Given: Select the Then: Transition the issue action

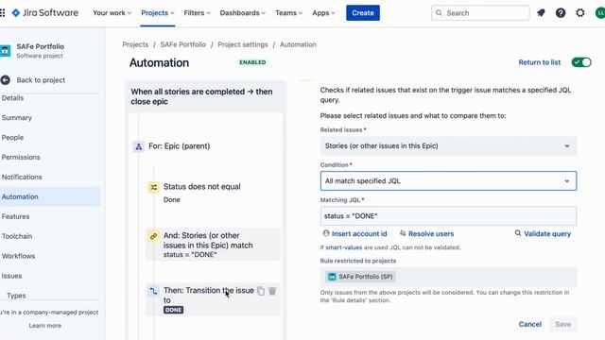Looking at the screenshot, I should 213,300.
